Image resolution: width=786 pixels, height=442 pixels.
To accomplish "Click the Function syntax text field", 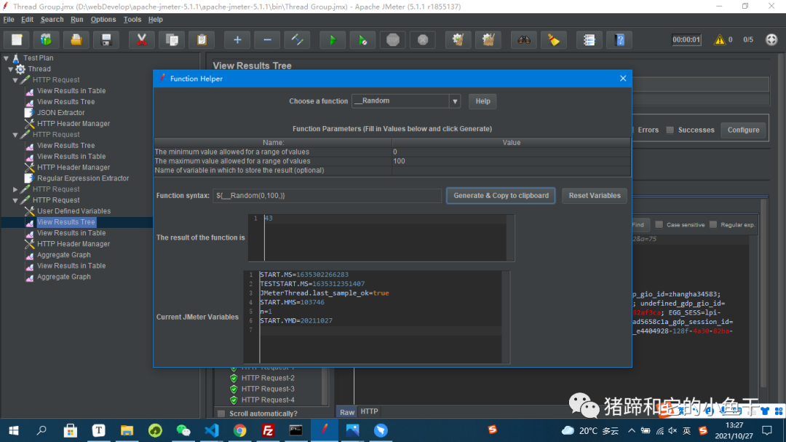I will 327,196.
